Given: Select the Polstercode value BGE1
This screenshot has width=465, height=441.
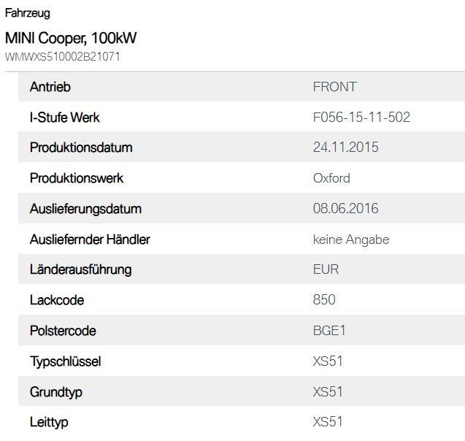Looking at the screenshot, I should click(329, 331).
